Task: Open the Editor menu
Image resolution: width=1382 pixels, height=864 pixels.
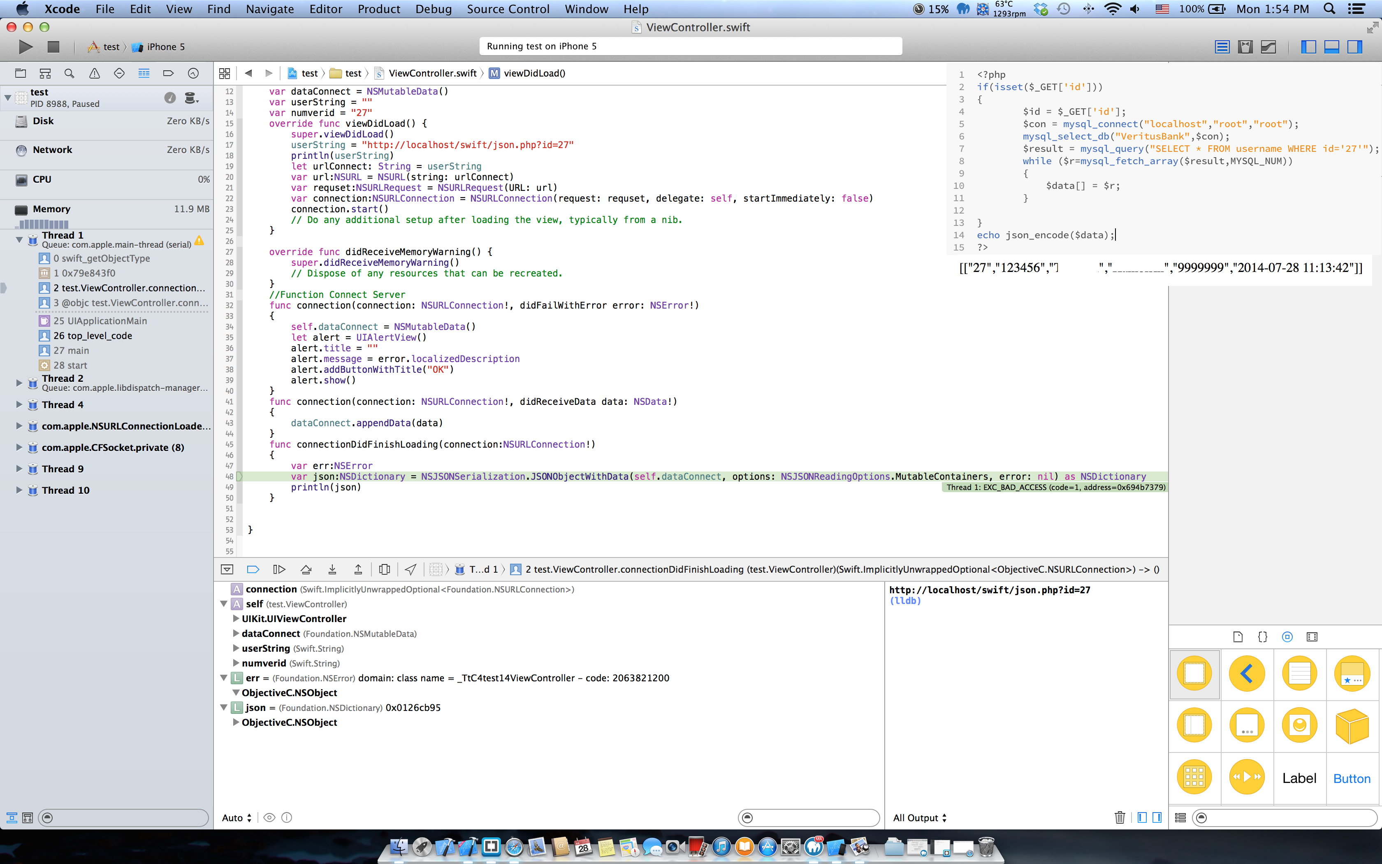Action: click(325, 9)
